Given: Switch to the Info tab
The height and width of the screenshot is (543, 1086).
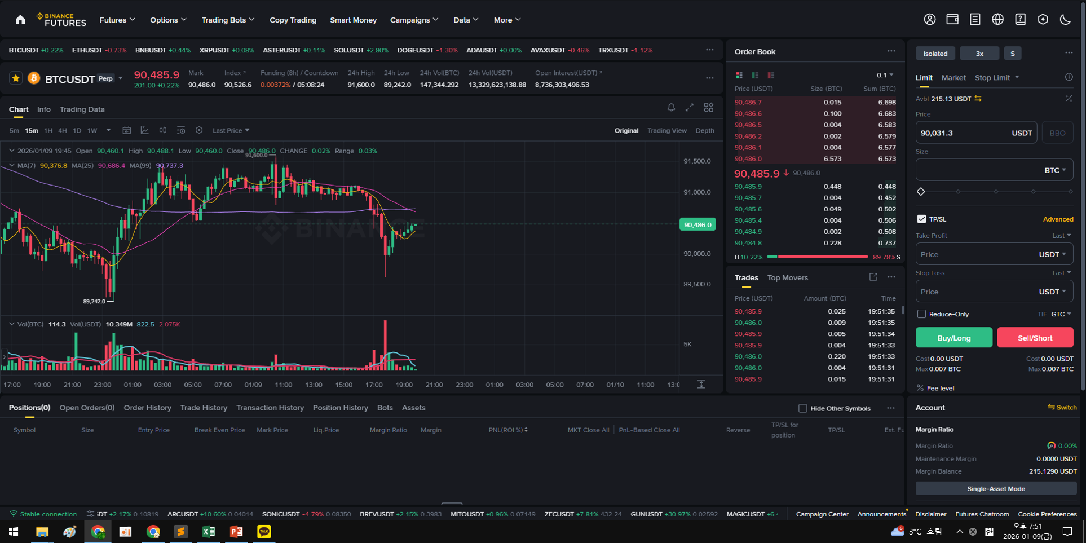Looking at the screenshot, I should (43, 109).
